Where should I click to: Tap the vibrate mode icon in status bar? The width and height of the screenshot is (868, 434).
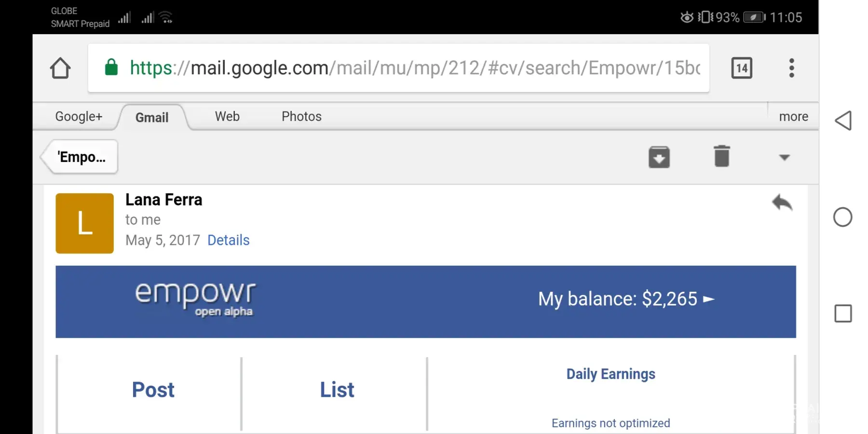(x=705, y=17)
